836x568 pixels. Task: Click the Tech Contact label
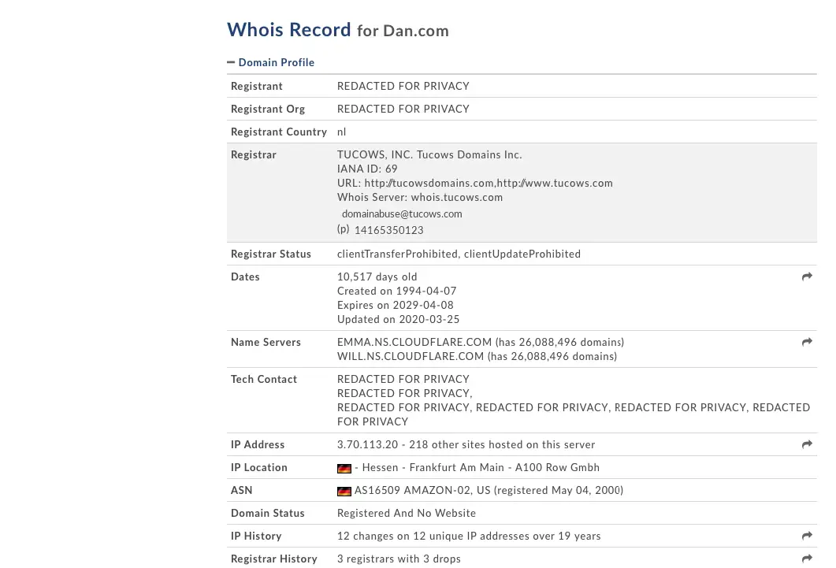(x=264, y=379)
